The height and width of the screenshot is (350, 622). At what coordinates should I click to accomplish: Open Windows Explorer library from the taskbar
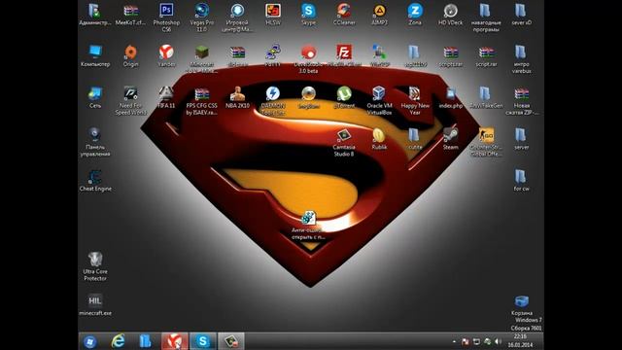(x=146, y=341)
